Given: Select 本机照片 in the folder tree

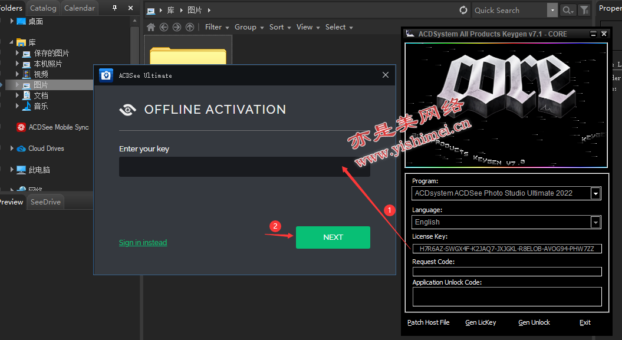Looking at the screenshot, I should tap(48, 64).
